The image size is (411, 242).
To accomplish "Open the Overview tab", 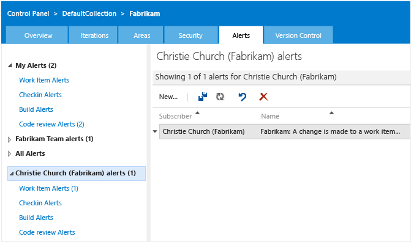I will pyautogui.click(x=37, y=35).
